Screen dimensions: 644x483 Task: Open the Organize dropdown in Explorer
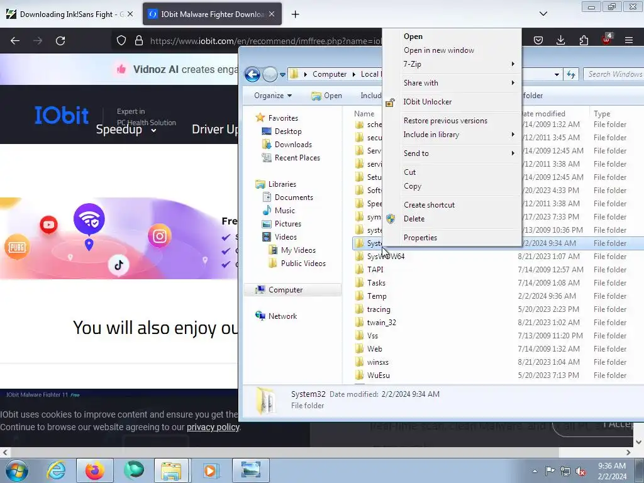coord(273,96)
